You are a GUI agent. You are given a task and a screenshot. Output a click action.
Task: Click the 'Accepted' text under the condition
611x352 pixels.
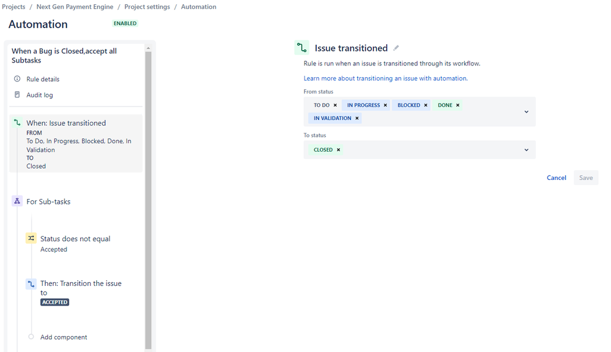(x=54, y=250)
